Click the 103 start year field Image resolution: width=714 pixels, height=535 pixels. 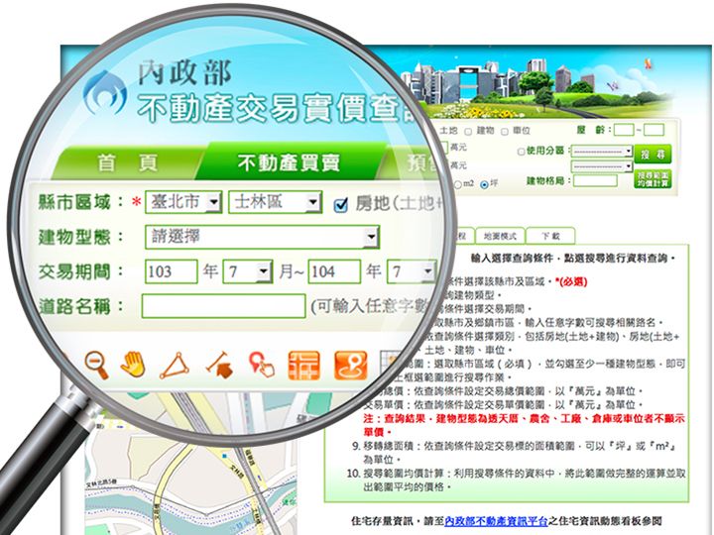tap(172, 271)
